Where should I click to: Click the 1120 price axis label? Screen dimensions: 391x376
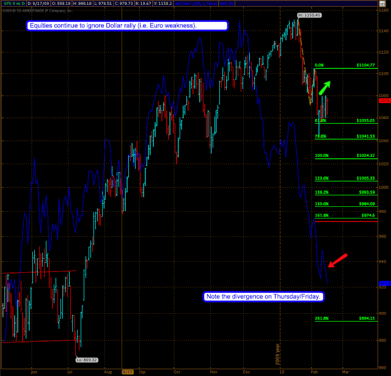pos(384,52)
